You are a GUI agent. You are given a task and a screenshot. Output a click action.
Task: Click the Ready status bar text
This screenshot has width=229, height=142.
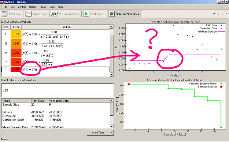4,139
